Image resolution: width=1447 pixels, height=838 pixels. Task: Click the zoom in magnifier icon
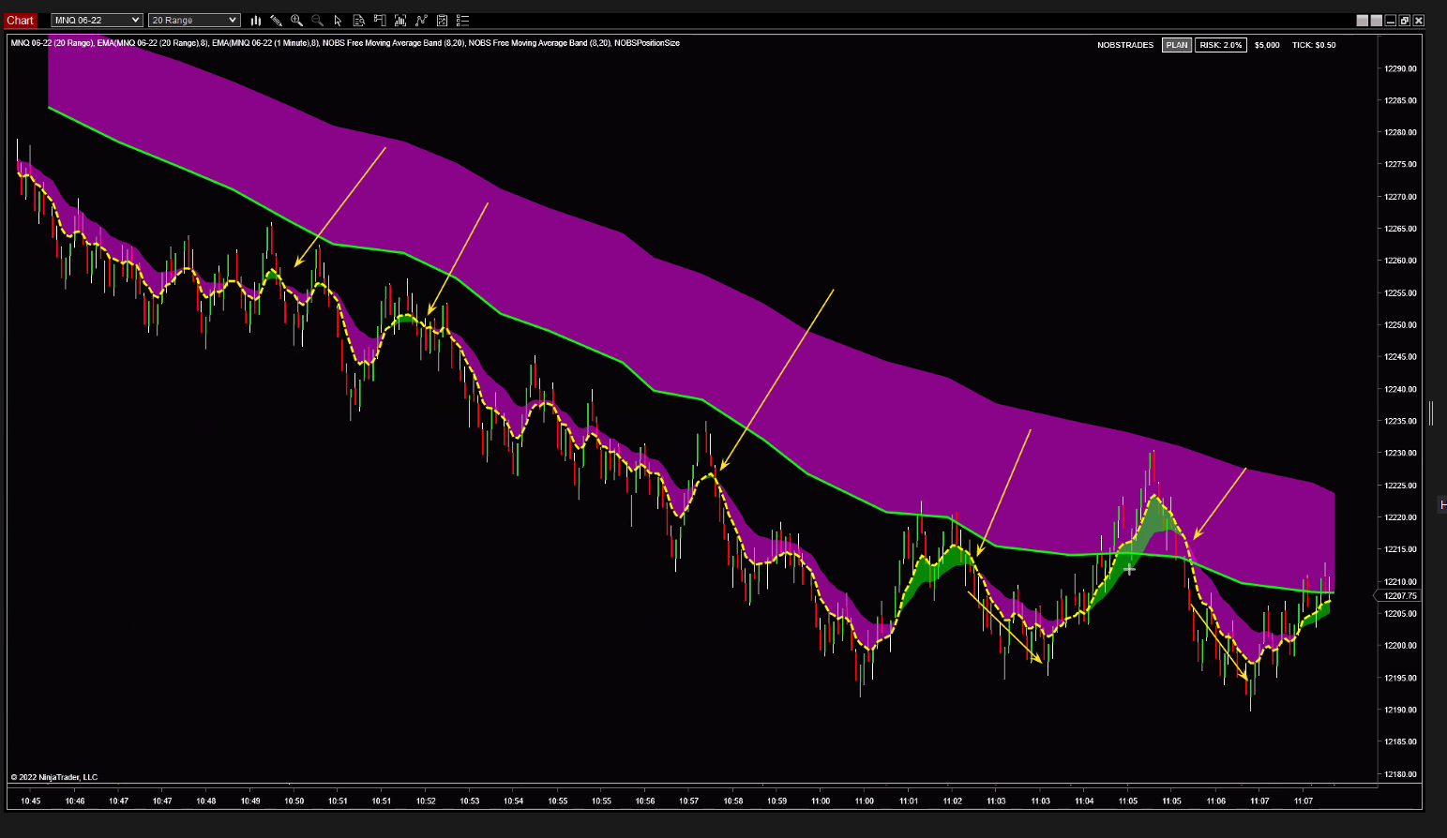tap(296, 20)
